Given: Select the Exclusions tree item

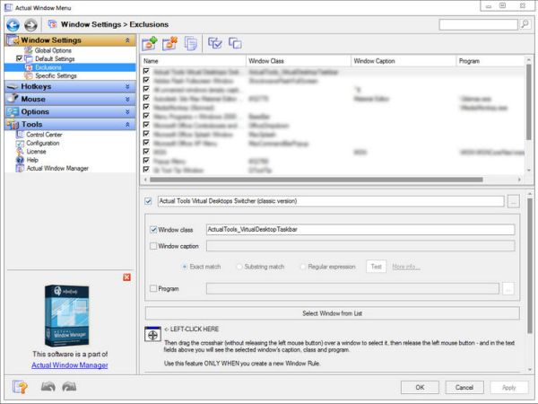Looking at the screenshot, I should 48,67.
